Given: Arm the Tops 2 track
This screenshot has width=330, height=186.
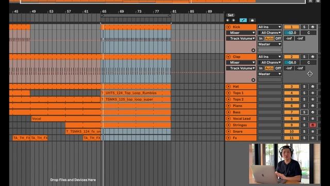Looking at the screenshot, I should (x=313, y=99).
